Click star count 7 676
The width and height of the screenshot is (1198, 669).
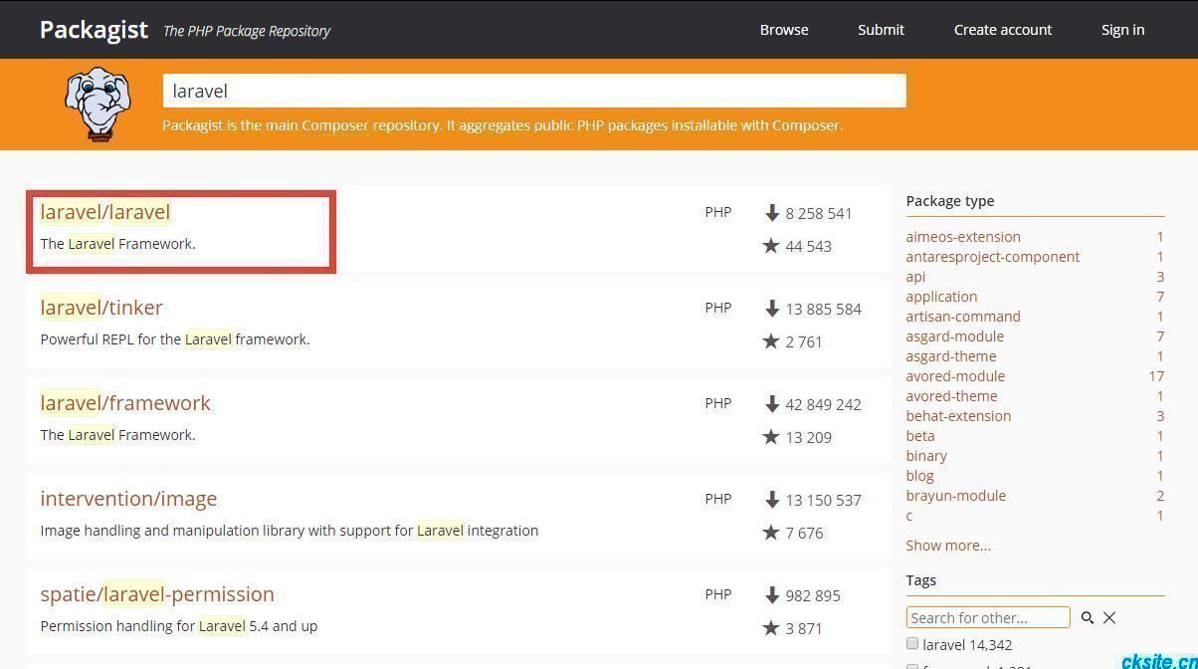pyautogui.click(x=804, y=533)
